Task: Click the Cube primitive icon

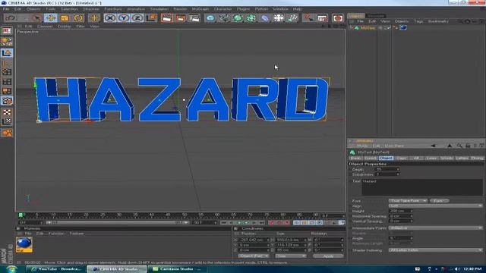Action: tap(210, 18)
